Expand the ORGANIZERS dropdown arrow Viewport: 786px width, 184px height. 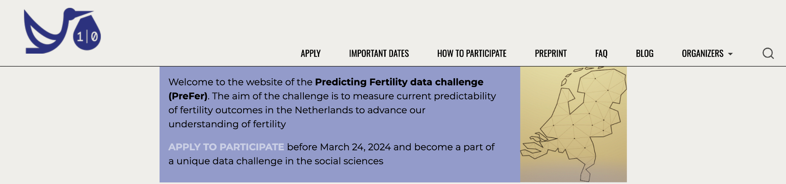click(x=731, y=54)
